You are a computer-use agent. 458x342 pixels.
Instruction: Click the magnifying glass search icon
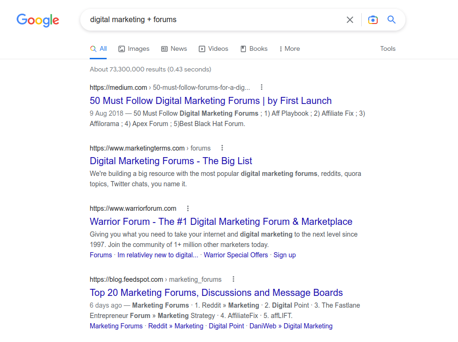[391, 20]
